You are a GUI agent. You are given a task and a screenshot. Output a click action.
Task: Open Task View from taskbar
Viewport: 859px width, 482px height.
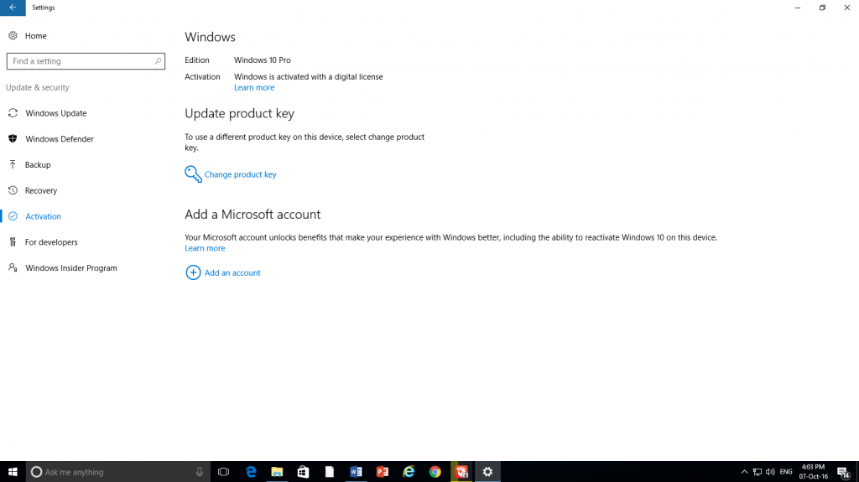[223, 472]
